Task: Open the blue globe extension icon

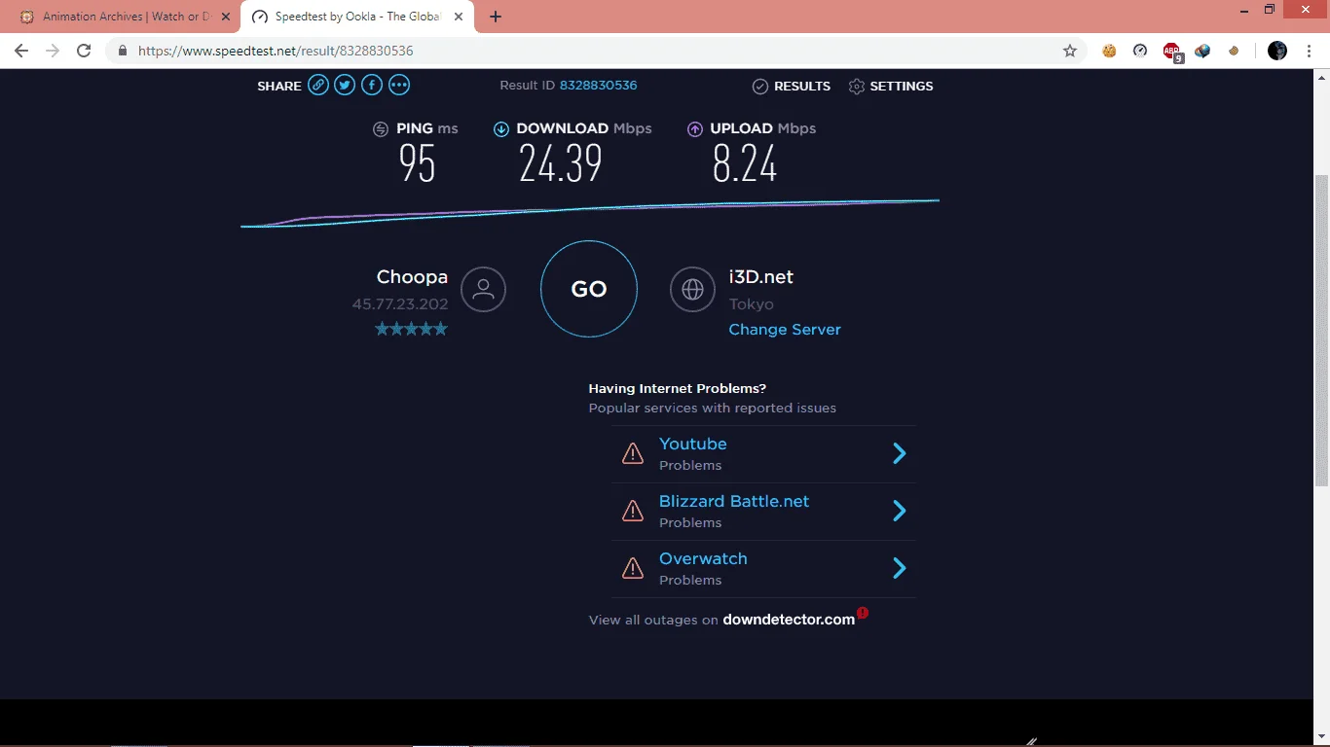Action: pos(1202,51)
